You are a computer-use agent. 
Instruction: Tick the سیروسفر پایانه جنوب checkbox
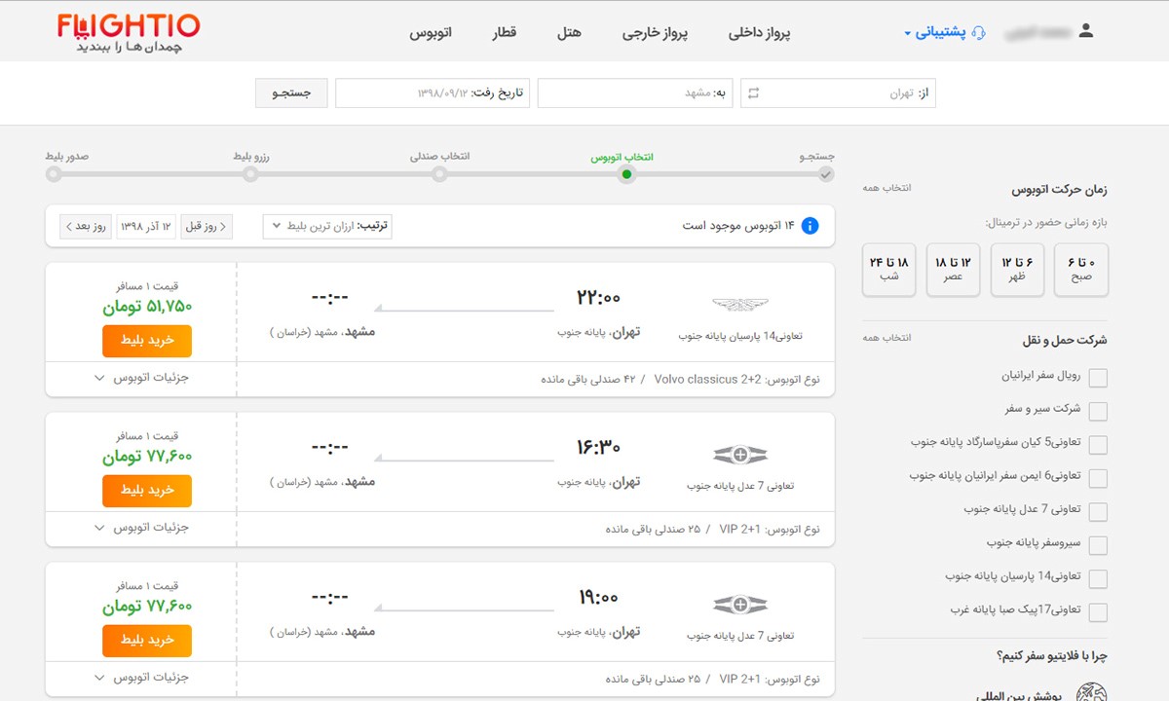click(1098, 545)
